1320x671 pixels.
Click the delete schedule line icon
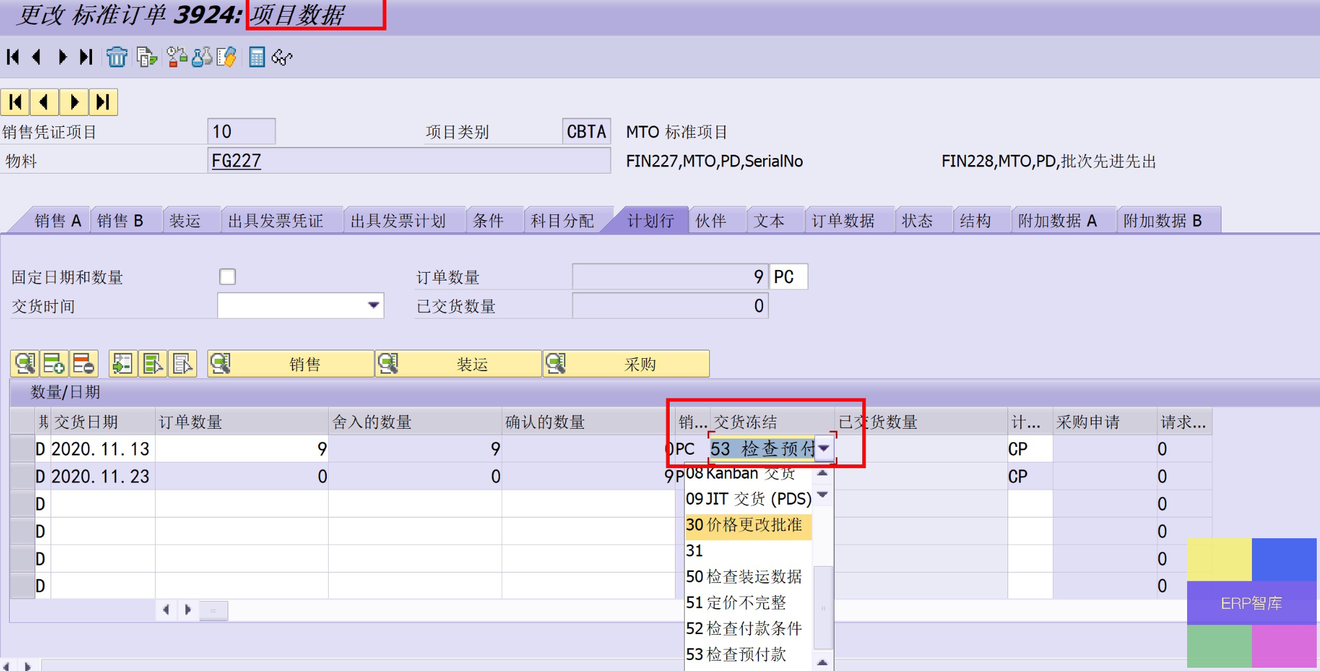click(84, 364)
